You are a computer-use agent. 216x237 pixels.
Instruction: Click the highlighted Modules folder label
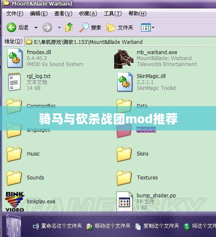pyautogui.click(x=146, y=130)
